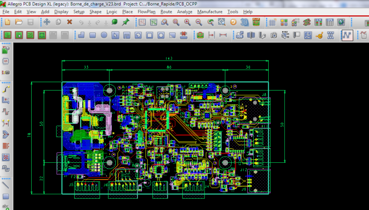Click the New file icon
The image size is (369, 210).
click(x=8, y=22)
